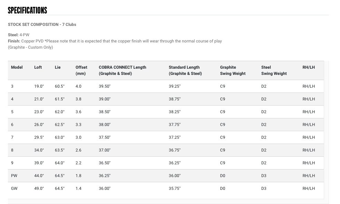Click the SPECIFICATIONS heading

(x=27, y=10)
